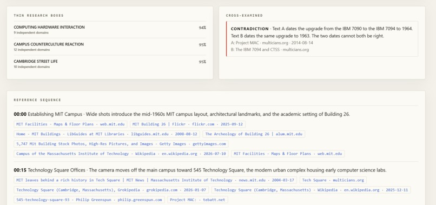Click the 95% score for Cambridge Street Life
Viewport: 436px width, 205px height.
click(202, 62)
